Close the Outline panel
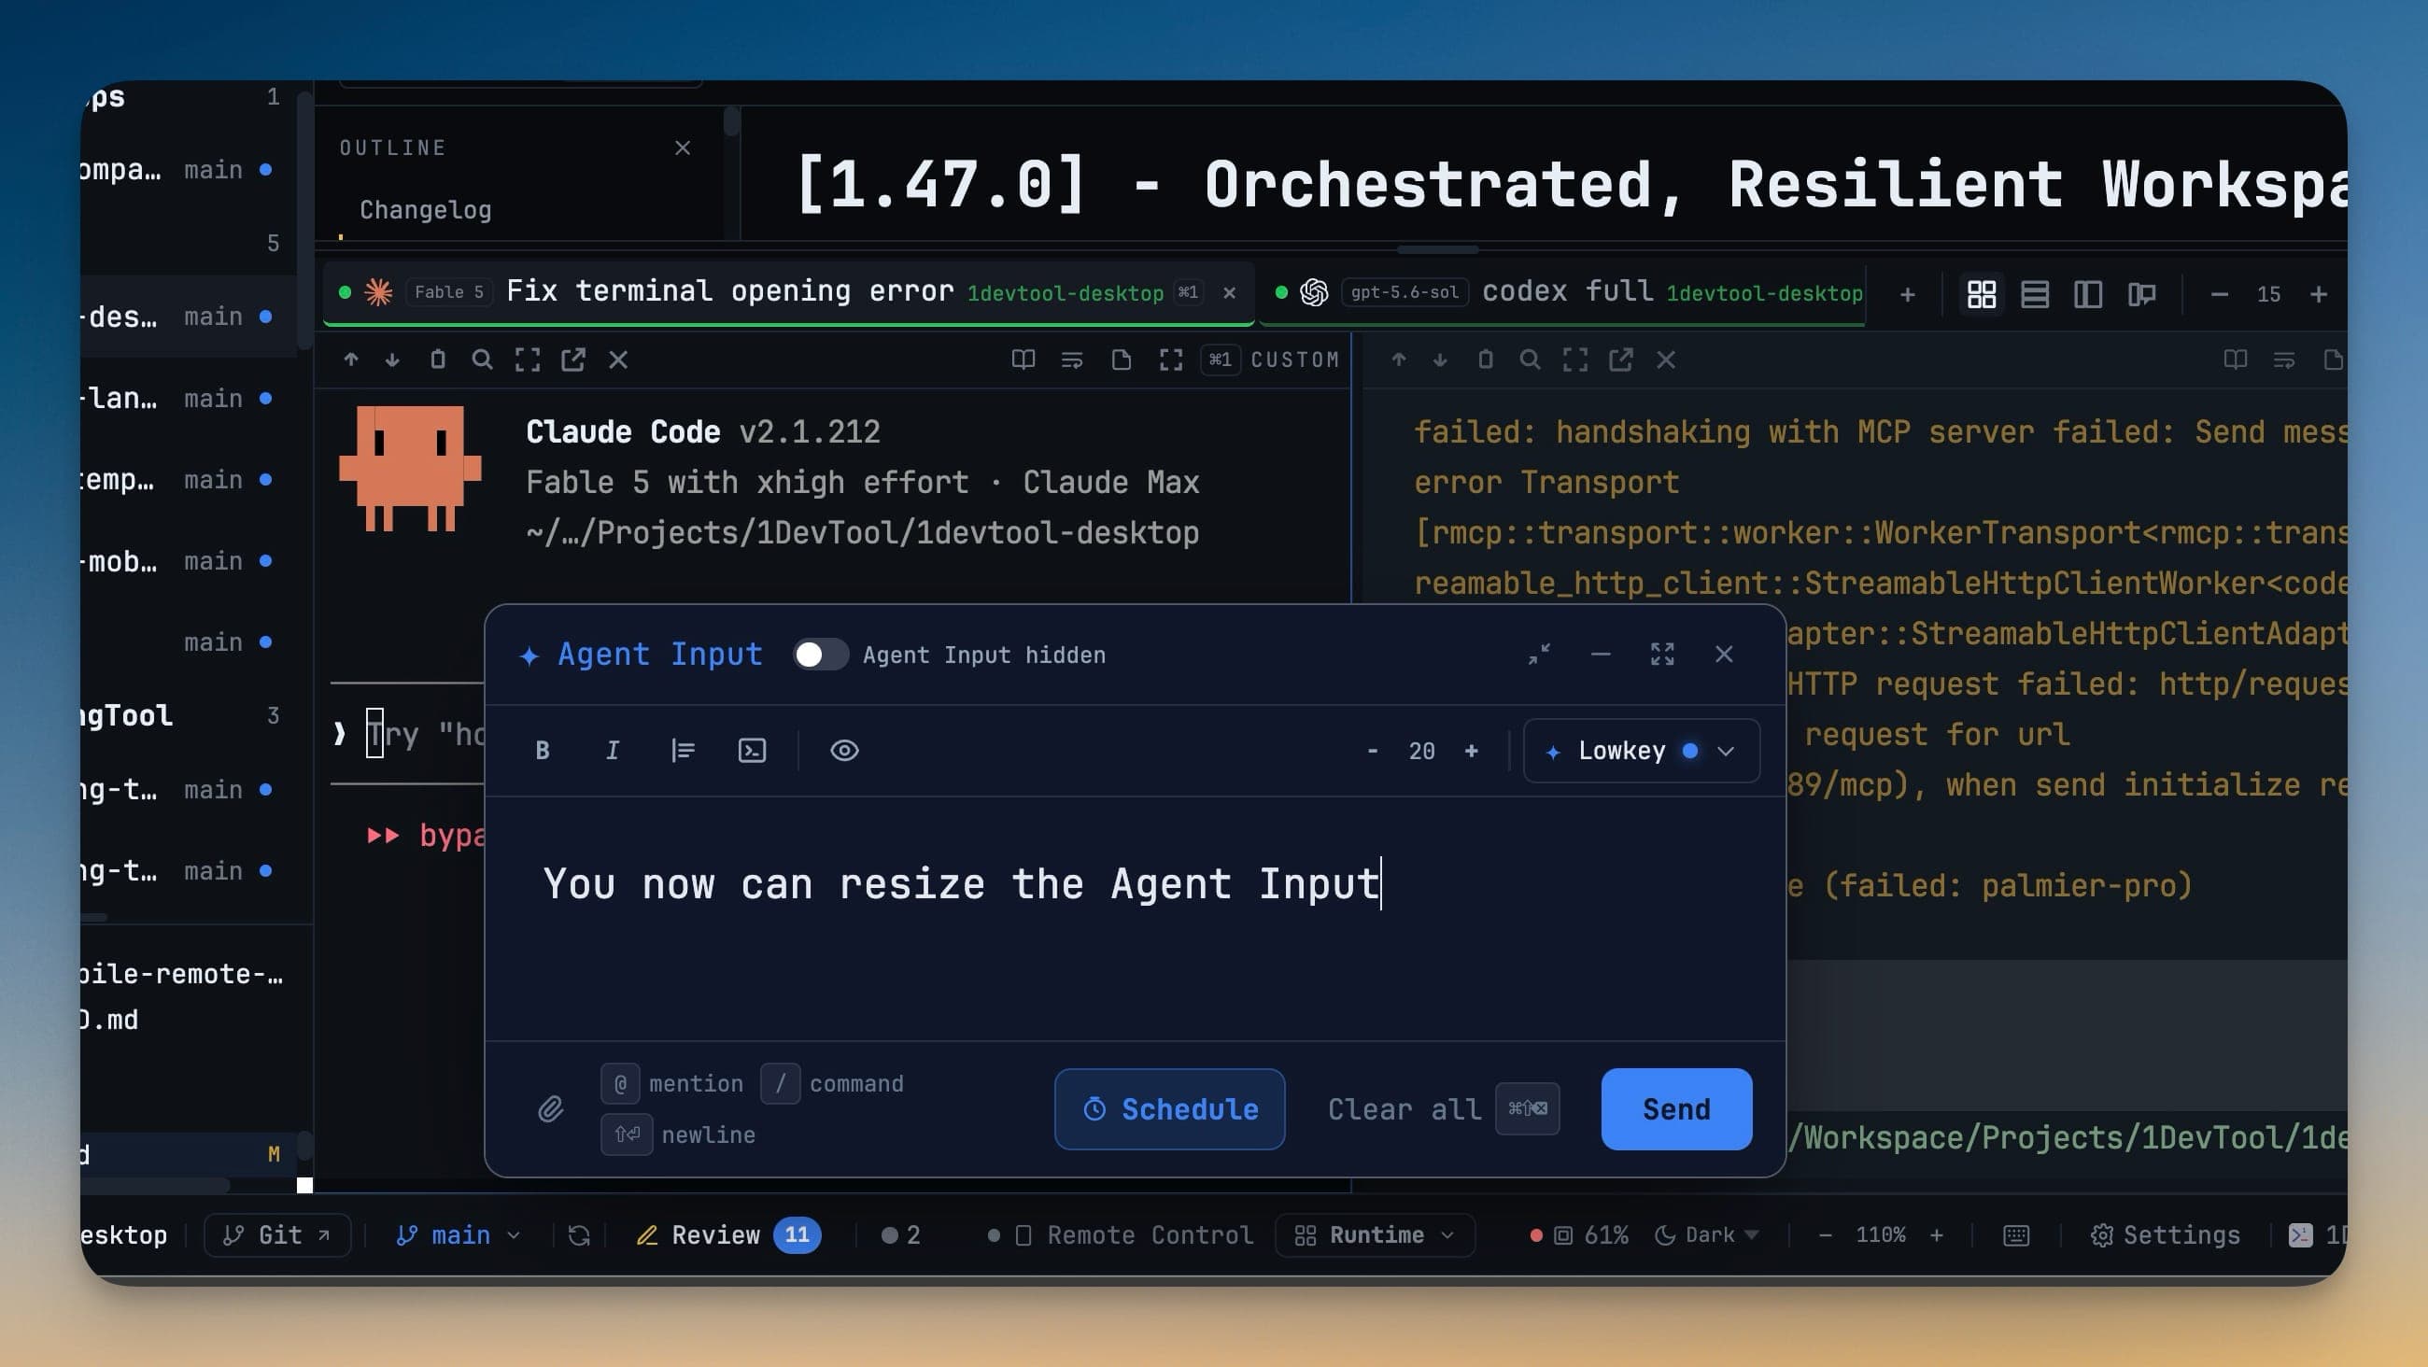The image size is (2428, 1367). pos(683,148)
